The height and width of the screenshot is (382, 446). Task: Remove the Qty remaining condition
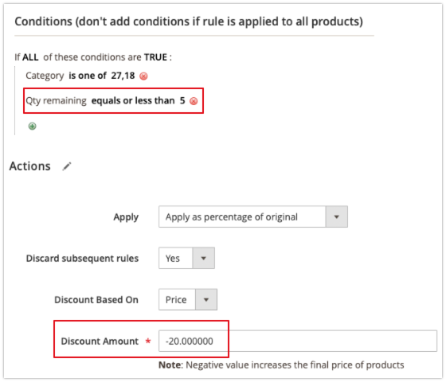pyautogui.click(x=194, y=101)
